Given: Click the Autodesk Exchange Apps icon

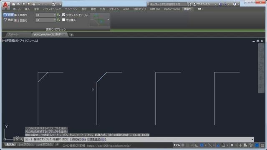Looking at the screenshot, I should click(220, 4).
